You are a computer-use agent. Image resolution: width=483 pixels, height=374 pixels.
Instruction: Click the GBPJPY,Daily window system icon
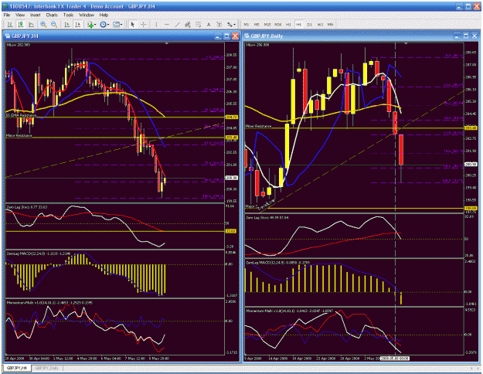pyautogui.click(x=247, y=36)
